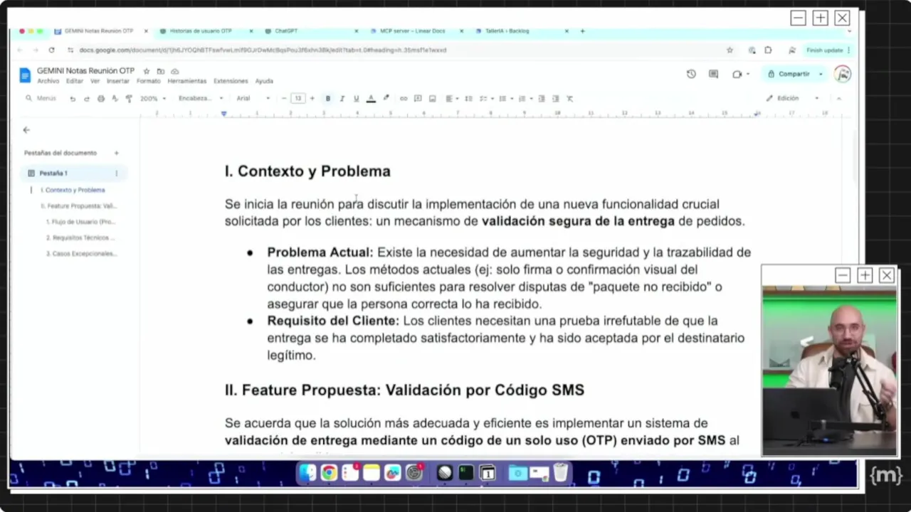The height and width of the screenshot is (512, 911).
Task: Open the Archivo menu
Action: click(x=48, y=81)
